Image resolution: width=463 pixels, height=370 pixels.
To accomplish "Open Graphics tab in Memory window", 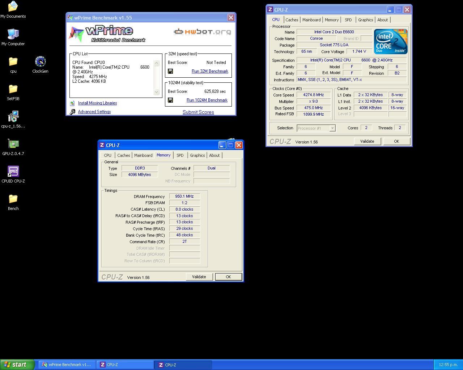I will 197,155.
